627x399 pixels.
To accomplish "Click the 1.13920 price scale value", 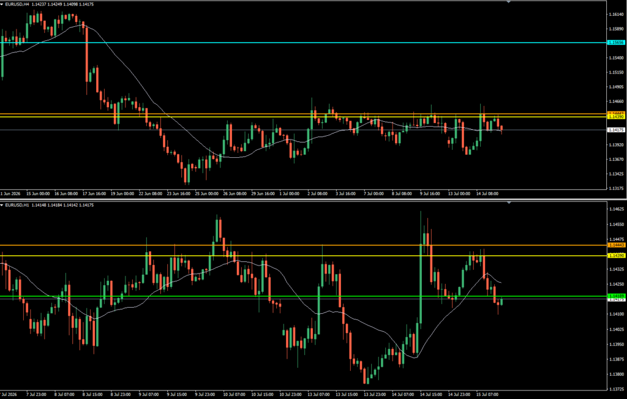I will pyautogui.click(x=616, y=144).
